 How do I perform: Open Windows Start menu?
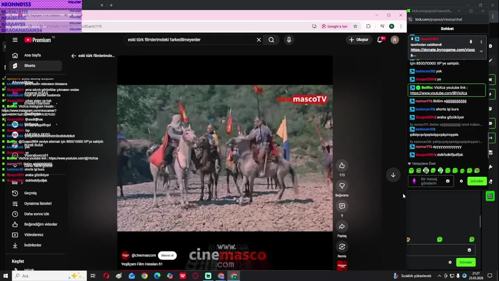click(x=5, y=276)
